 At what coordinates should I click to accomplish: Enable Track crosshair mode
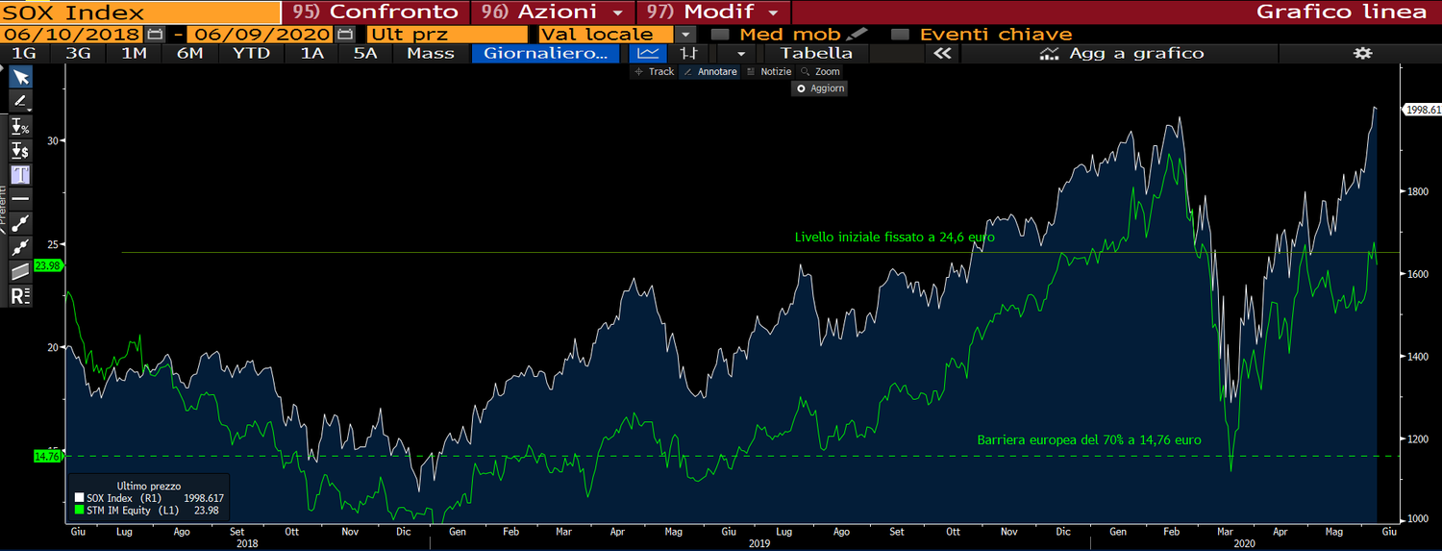pos(655,71)
